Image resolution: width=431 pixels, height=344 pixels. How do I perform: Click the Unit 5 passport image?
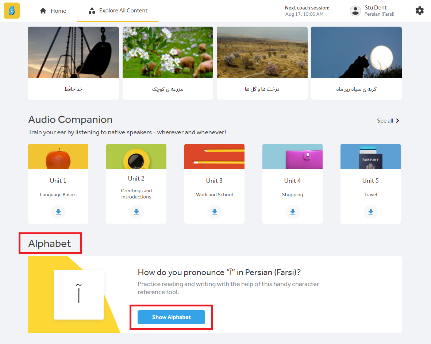tap(371, 156)
